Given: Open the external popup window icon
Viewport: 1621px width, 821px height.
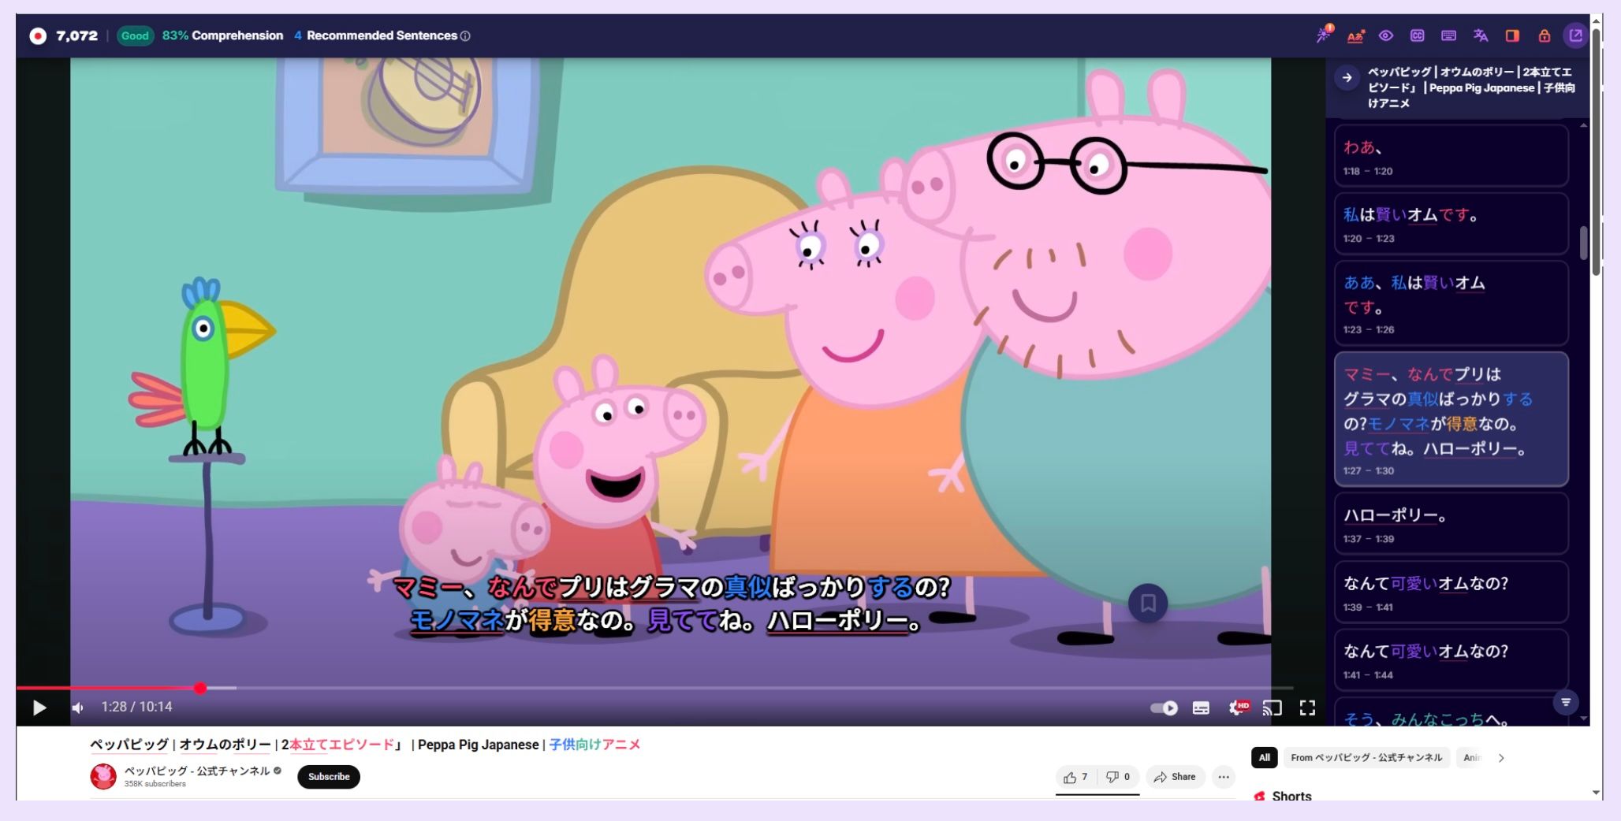Looking at the screenshot, I should 1575,35.
